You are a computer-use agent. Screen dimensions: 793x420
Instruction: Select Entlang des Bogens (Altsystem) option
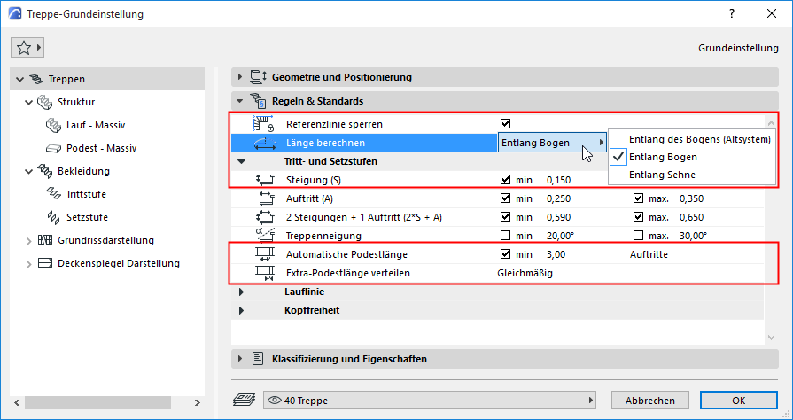[699, 139]
